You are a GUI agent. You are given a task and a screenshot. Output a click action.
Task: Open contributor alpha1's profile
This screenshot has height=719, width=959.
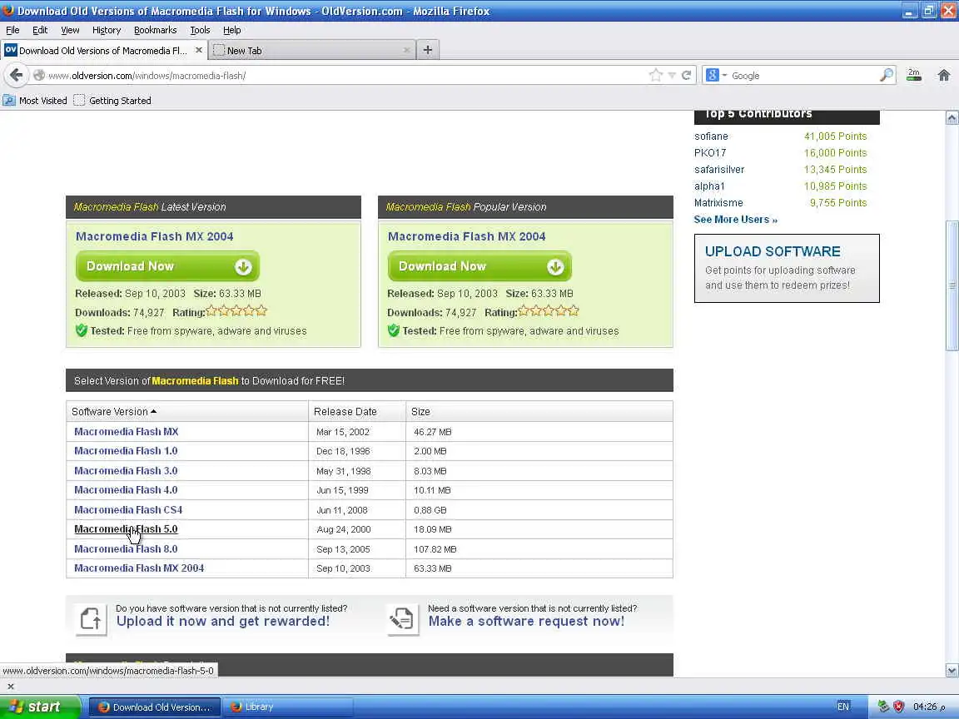tap(709, 186)
